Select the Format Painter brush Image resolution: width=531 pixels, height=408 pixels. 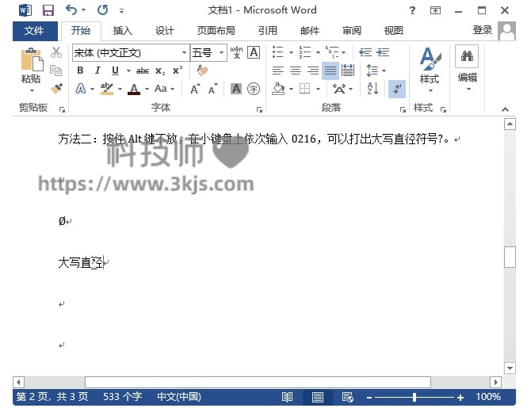(x=56, y=89)
